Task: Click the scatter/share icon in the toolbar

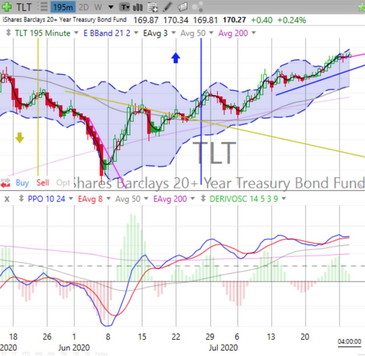Action: point(197,6)
